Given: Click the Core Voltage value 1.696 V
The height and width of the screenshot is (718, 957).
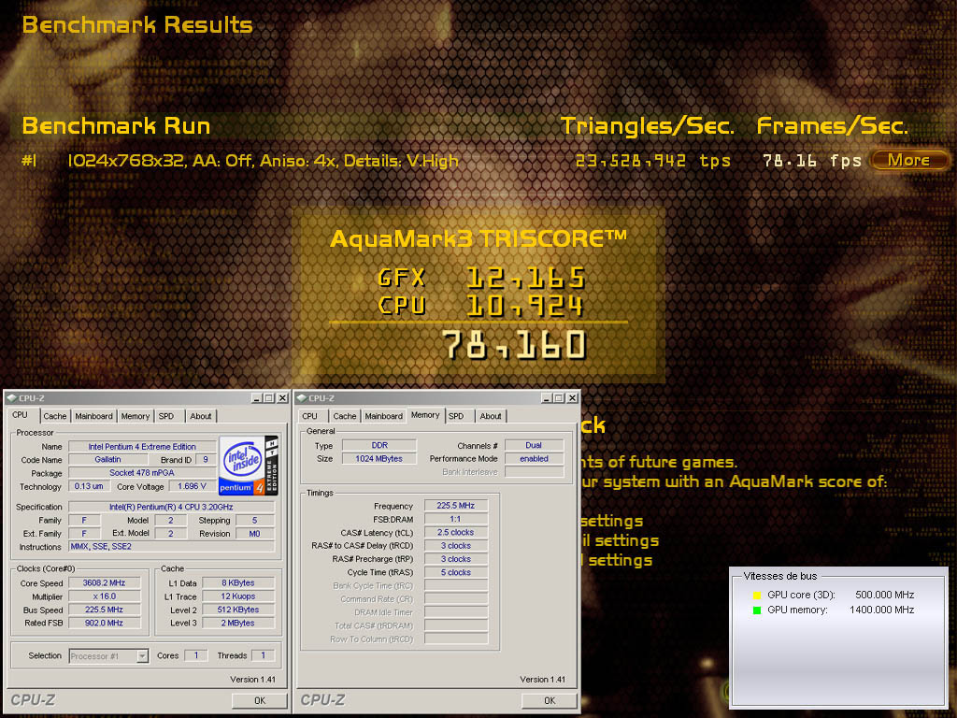Looking at the screenshot, I should (192, 486).
